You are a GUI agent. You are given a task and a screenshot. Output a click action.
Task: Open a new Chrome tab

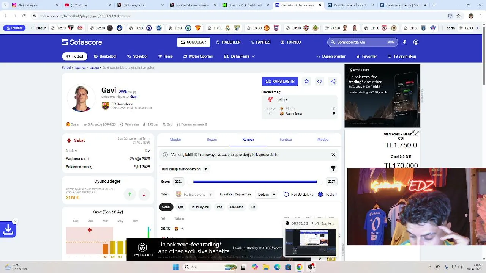(434, 5)
